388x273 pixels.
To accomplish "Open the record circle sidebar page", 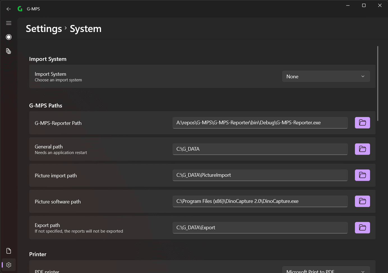I will coord(9,37).
